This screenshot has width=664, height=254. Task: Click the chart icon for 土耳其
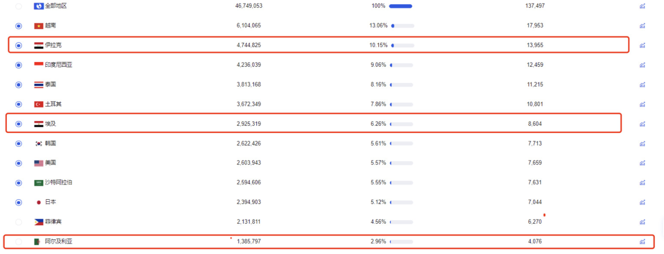pyautogui.click(x=642, y=104)
